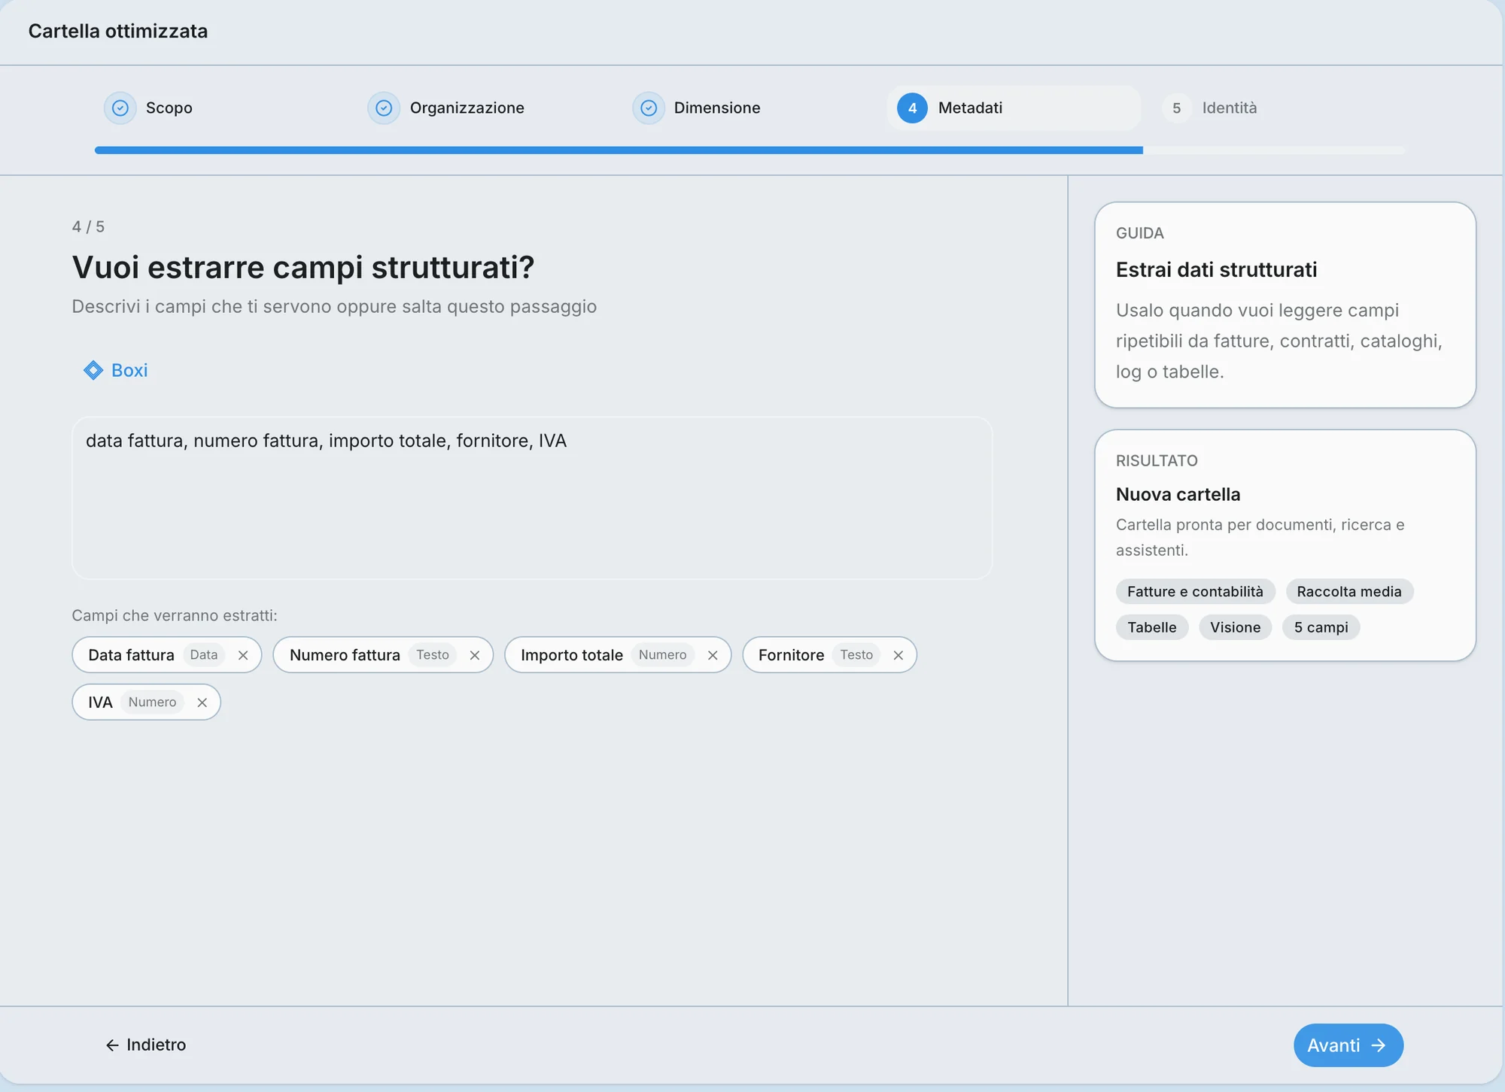Click inside the fields description text area

tap(532, 498)
